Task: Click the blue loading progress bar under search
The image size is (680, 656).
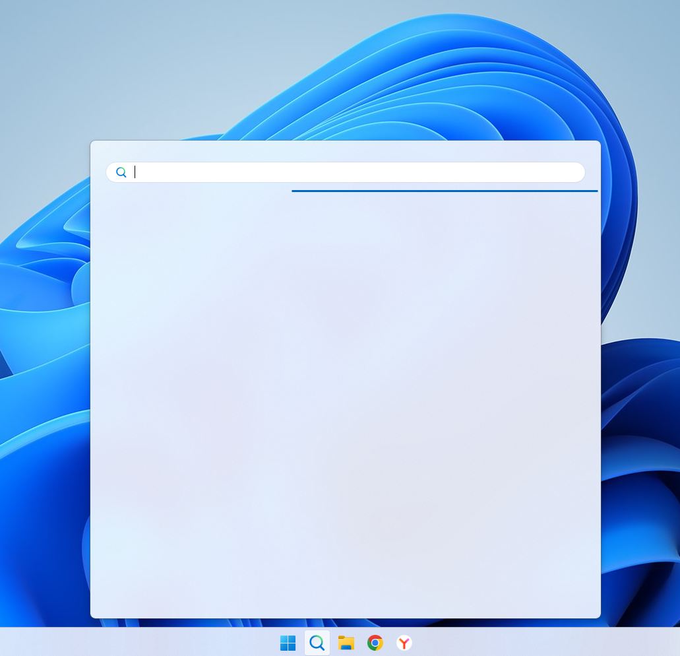Action: [x=444, y=191]
